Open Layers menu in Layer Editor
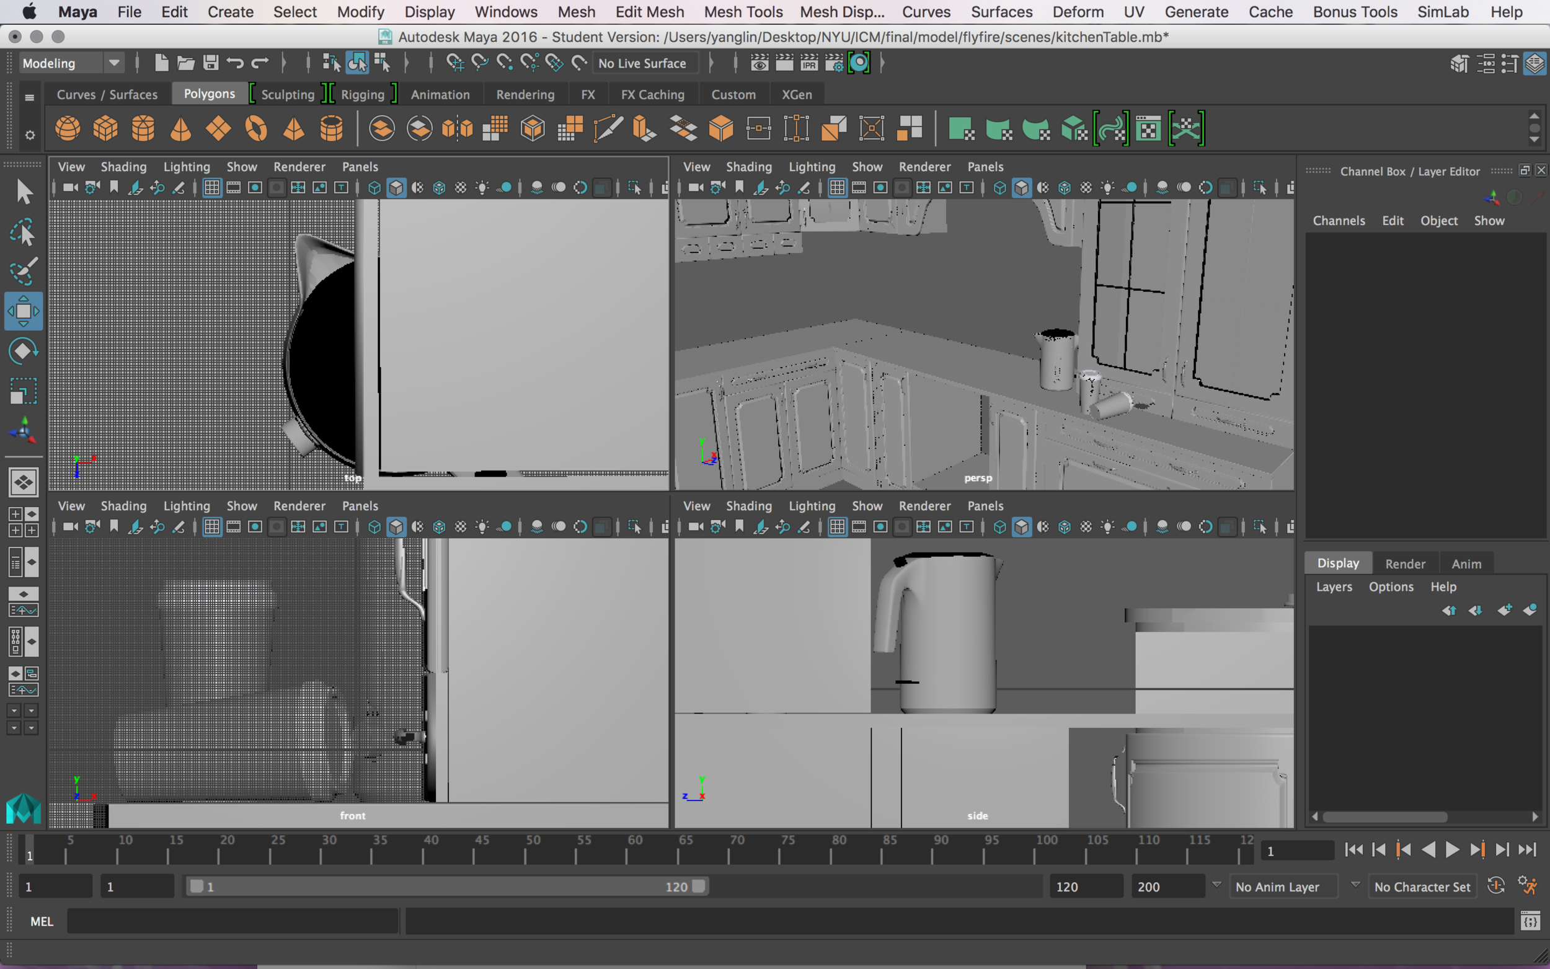Screen dimensions: 1550x969 click(1334, 586)
